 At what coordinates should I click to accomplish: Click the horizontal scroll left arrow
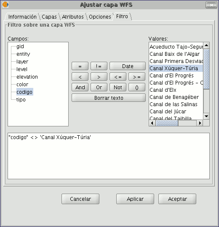coord(152,123)
